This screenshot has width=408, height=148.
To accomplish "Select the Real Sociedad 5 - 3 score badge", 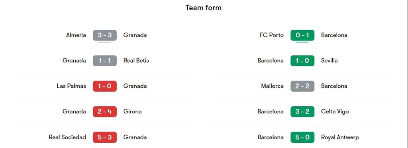I will click(105, 137).
